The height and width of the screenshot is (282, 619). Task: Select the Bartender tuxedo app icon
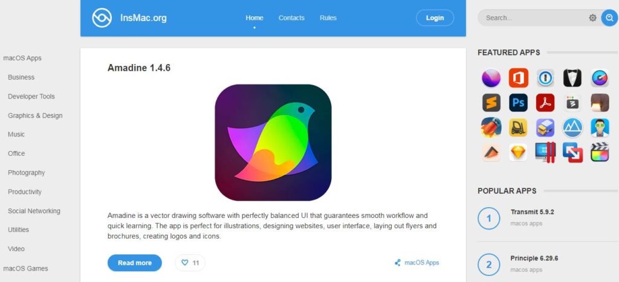coord(572,78)
